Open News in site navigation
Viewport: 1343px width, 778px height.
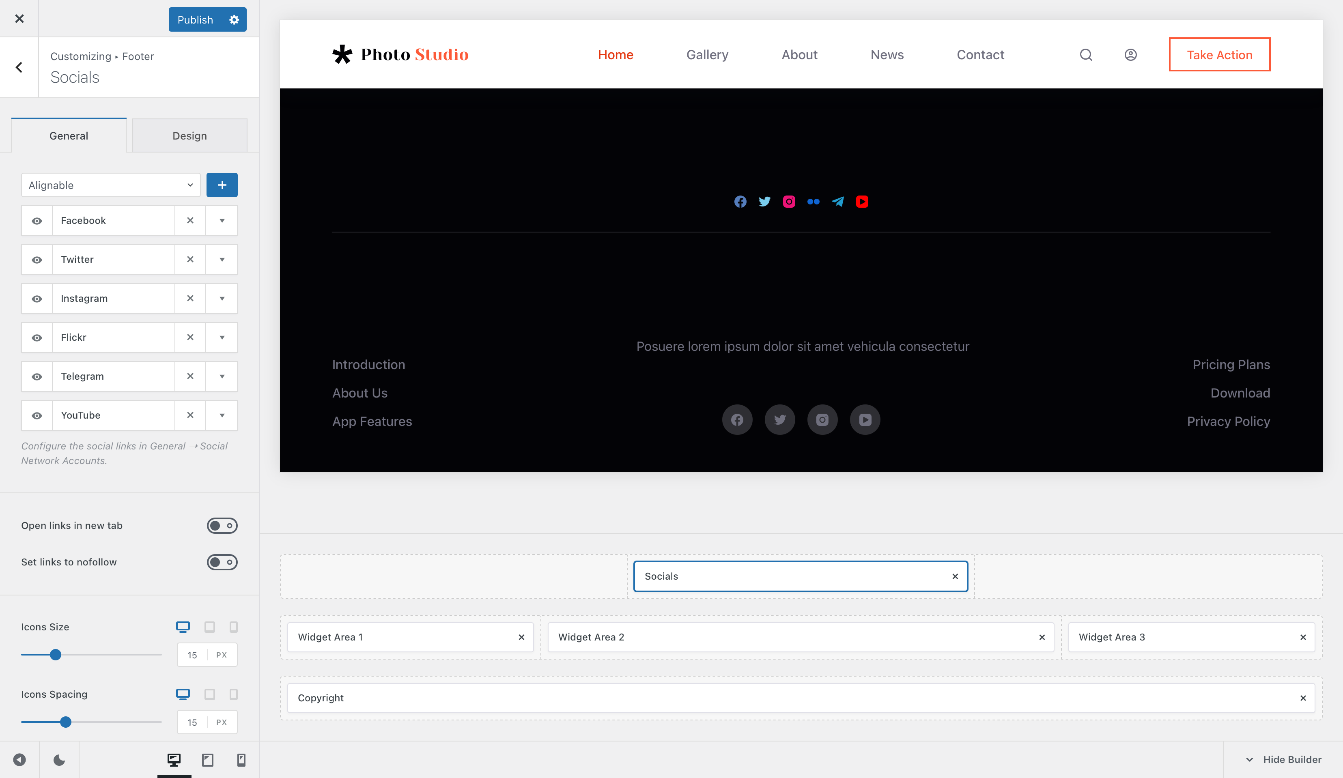(x=887, y=55)
